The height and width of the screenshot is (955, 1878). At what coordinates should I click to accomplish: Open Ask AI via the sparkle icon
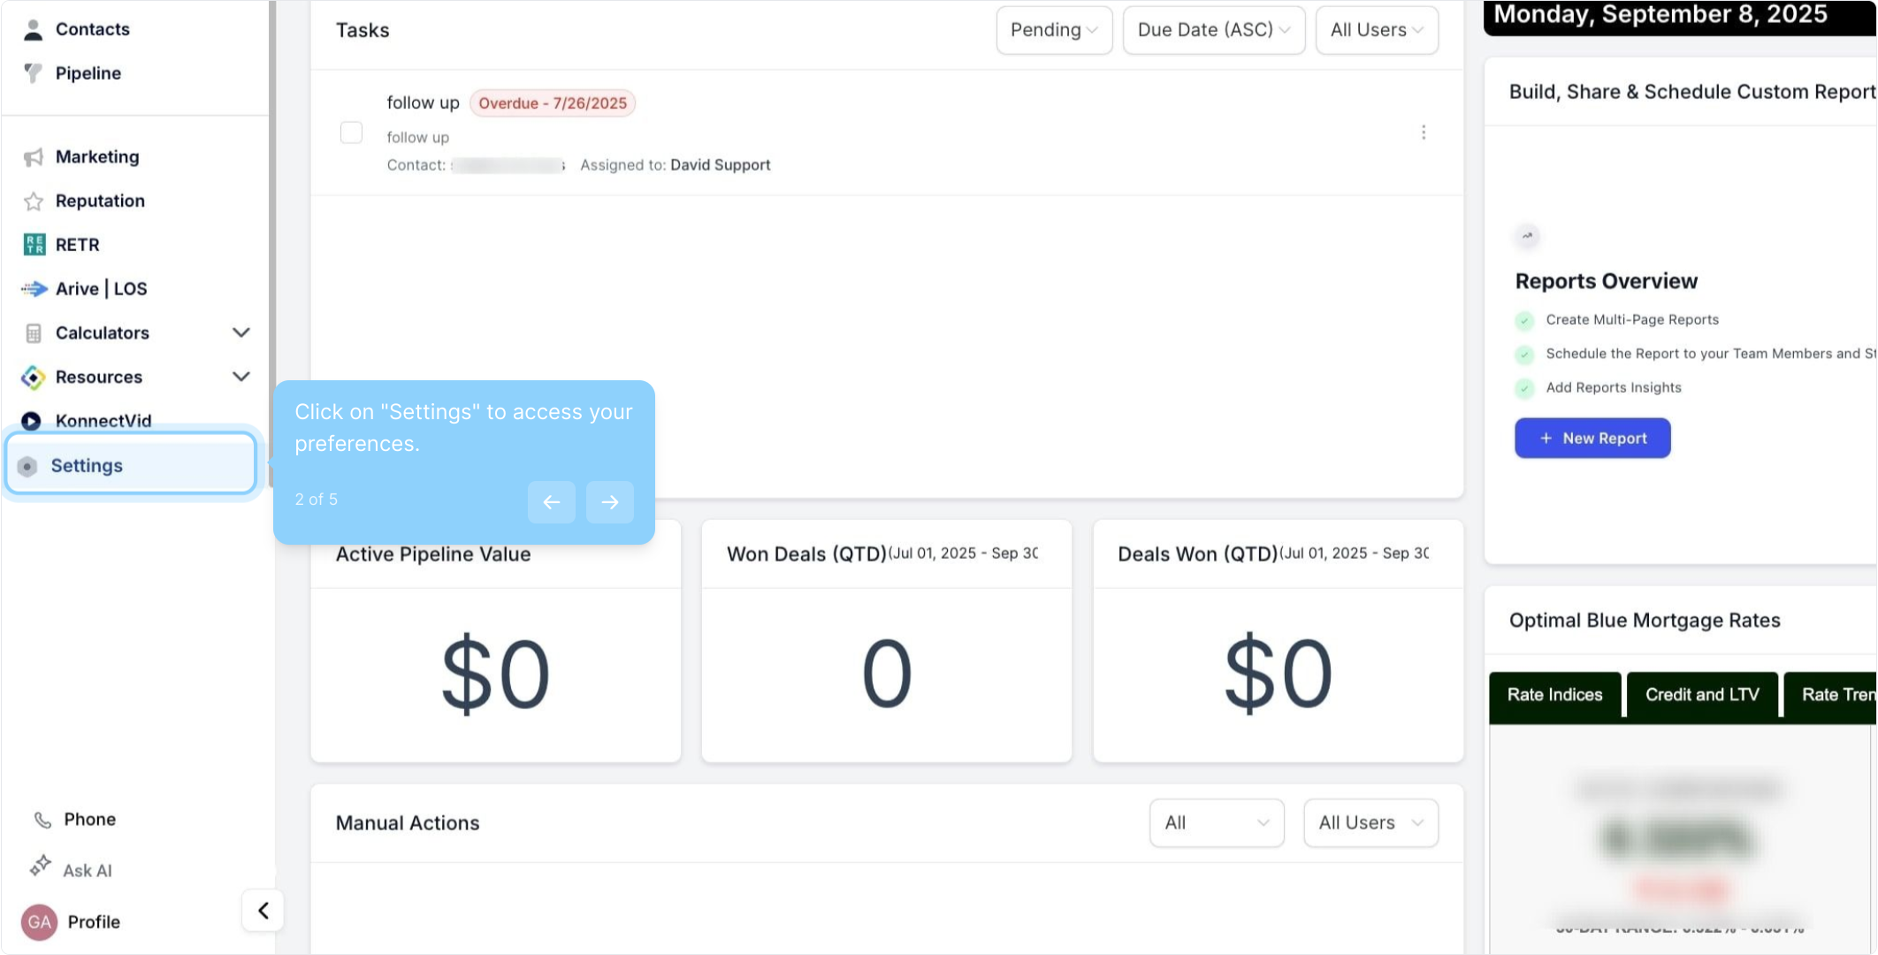[x=40, y=867]
